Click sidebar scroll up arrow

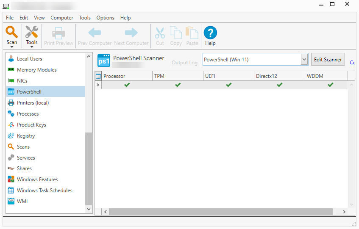(89, 56)
